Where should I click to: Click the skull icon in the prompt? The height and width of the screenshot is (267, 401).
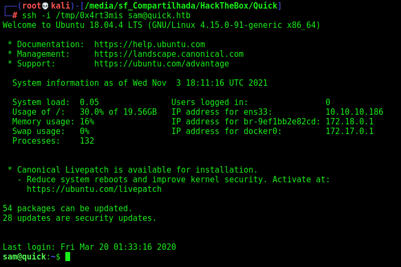coord(46,6)
